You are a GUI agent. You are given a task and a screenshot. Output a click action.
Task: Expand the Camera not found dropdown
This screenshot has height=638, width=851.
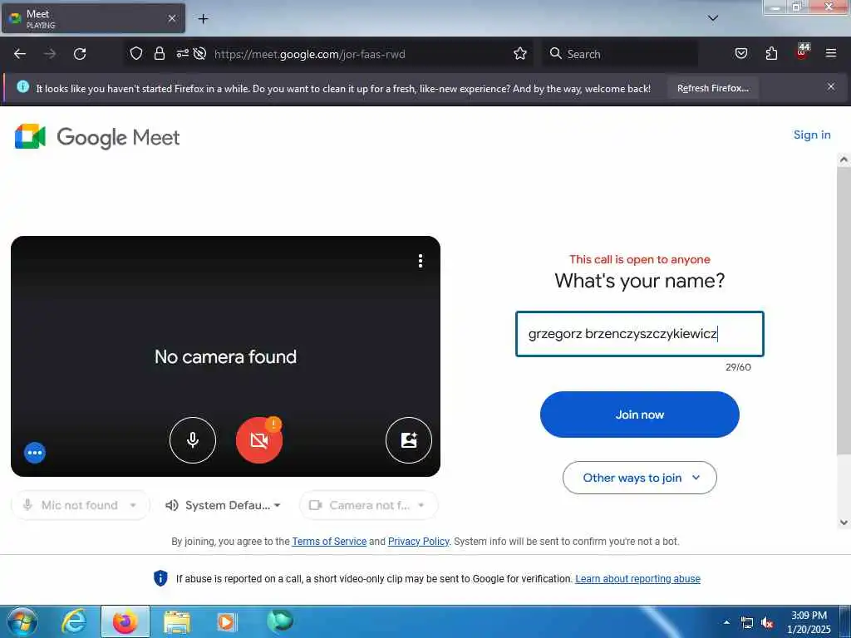click(368, 505)
